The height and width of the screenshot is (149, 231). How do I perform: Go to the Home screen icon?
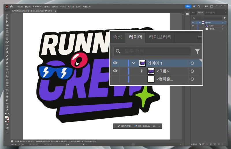point(11,6)
